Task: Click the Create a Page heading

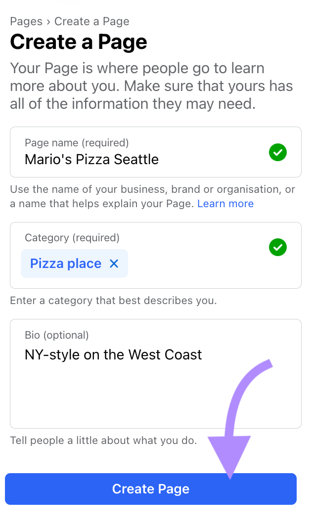Action: pyautogui.click(x=78, y=43)
